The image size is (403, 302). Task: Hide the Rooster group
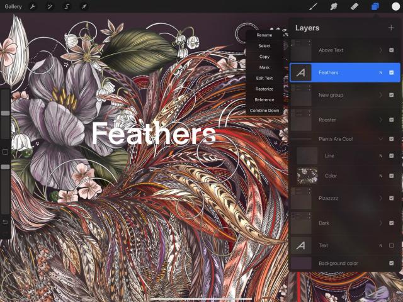tap(391, 120)
